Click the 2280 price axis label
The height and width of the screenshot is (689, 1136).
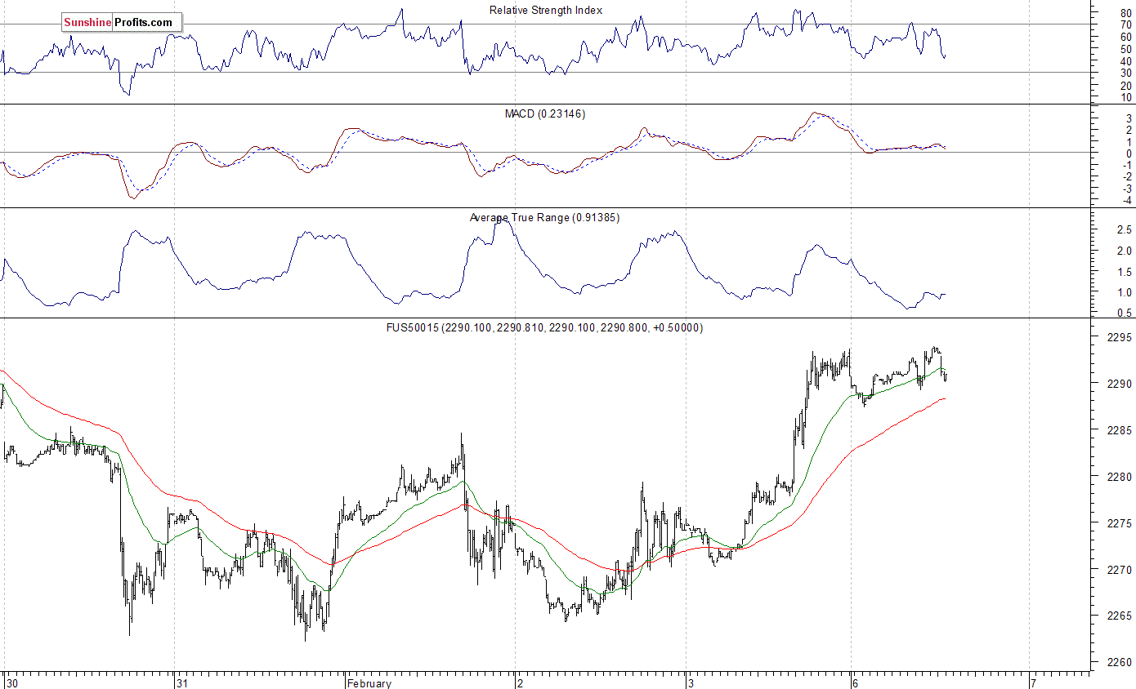(x=1120, y=477)
